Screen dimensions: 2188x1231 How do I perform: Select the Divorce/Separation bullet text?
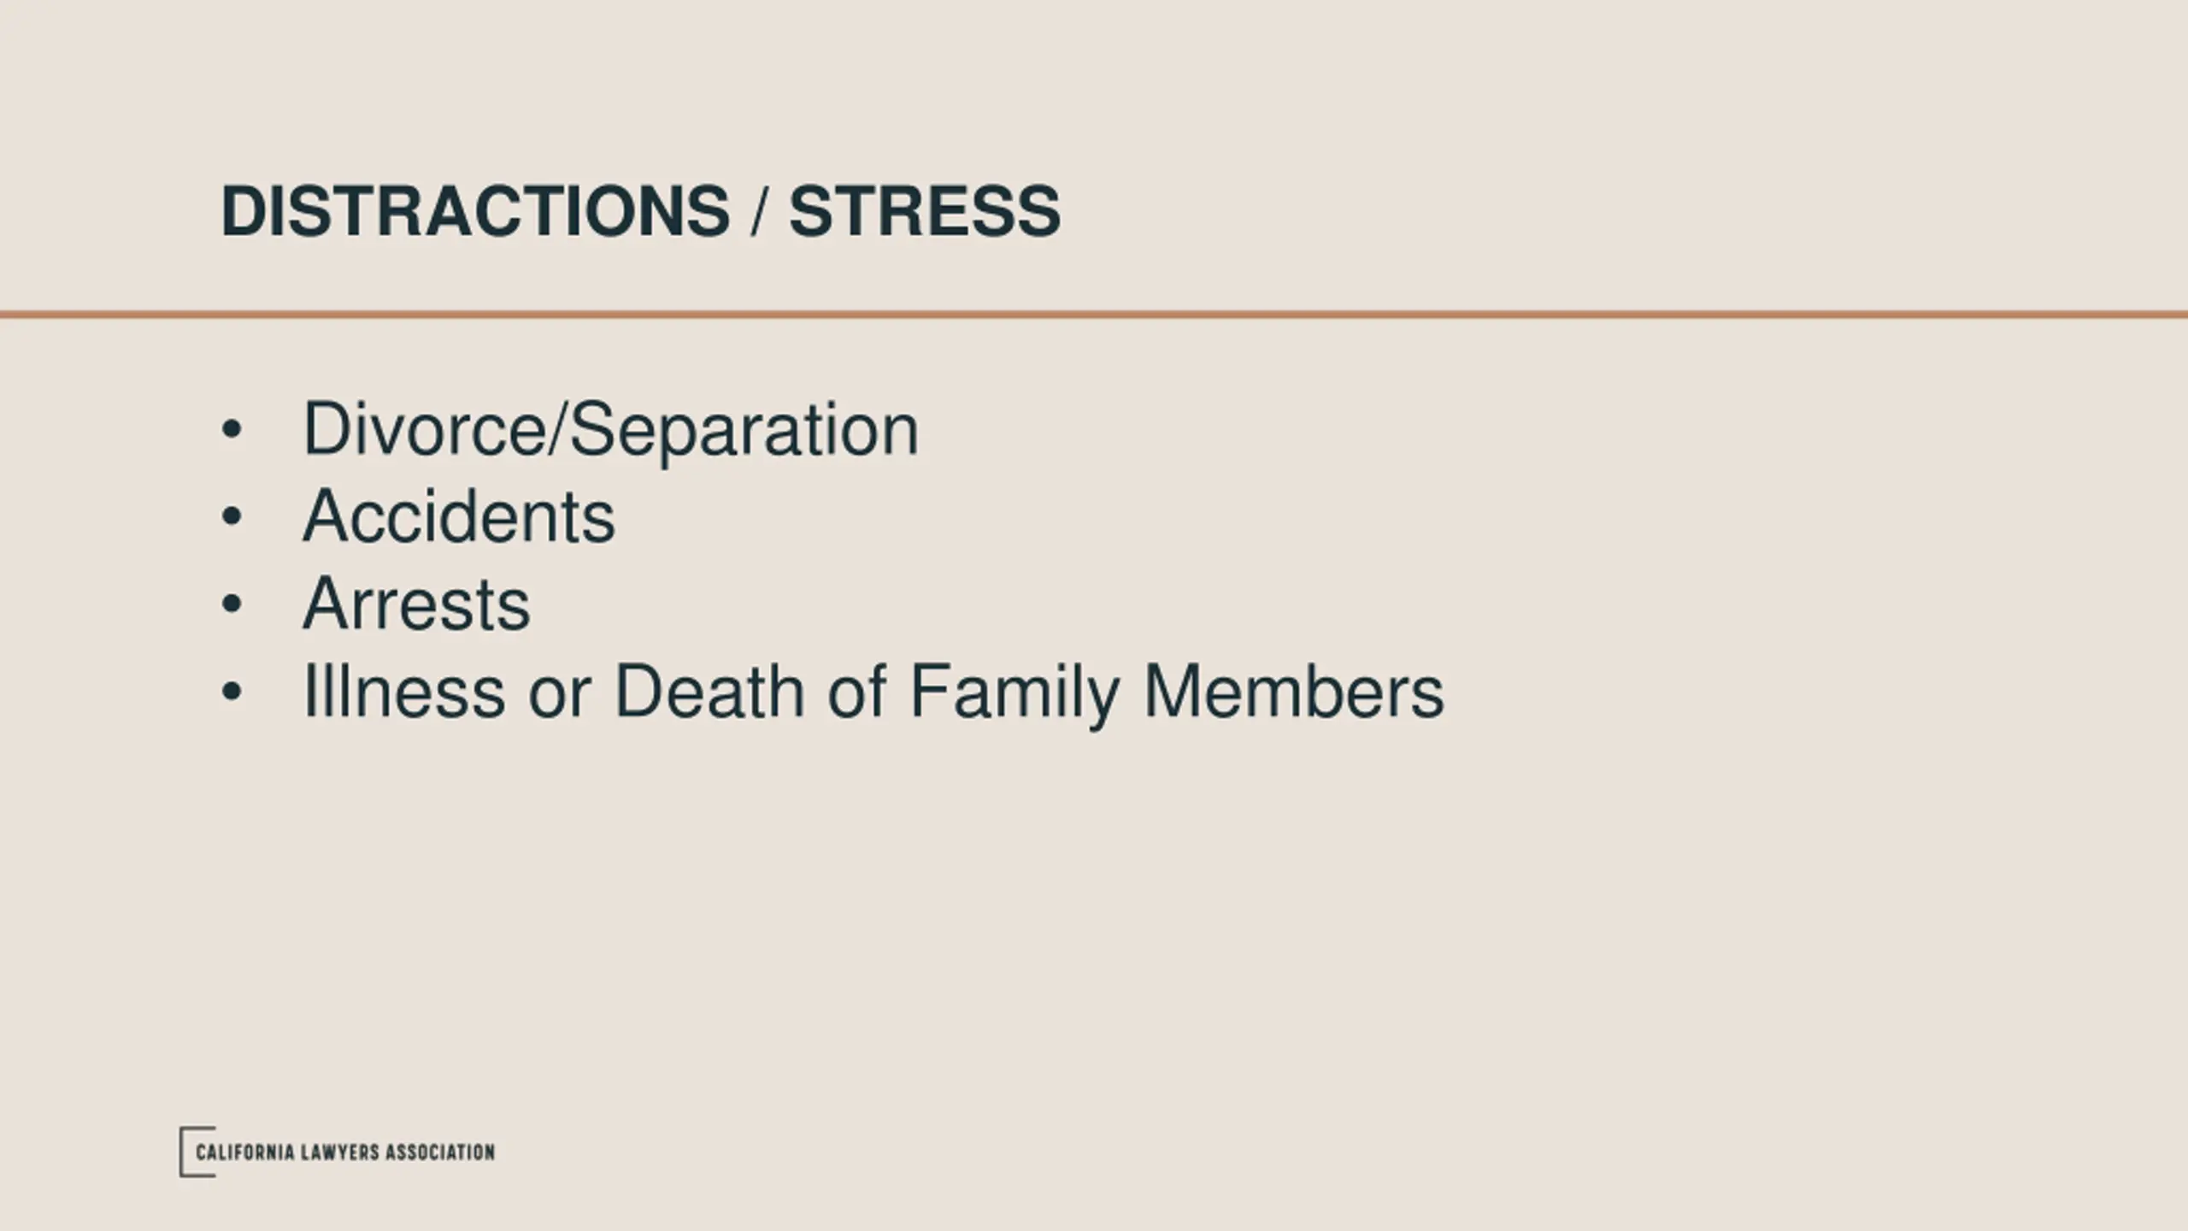point(611,432)
